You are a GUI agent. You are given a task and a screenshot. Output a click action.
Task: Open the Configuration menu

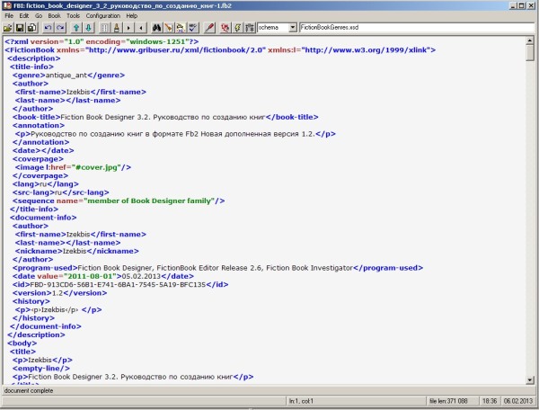pos(103,16)
